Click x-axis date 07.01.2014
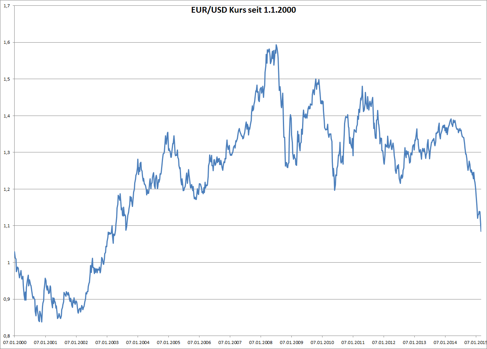Viewport: 487px width, 349px height. click(445, 342)
